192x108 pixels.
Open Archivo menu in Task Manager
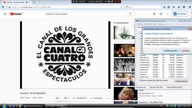click(140, 24)
